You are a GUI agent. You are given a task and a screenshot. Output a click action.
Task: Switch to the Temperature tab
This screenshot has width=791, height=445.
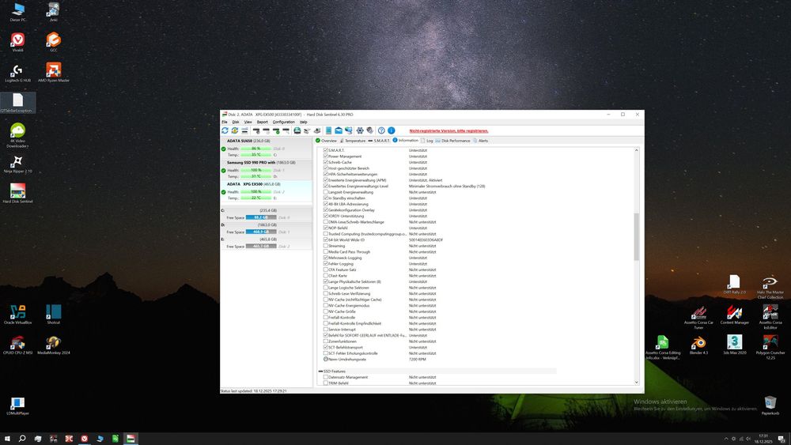(x=353, y=141)
